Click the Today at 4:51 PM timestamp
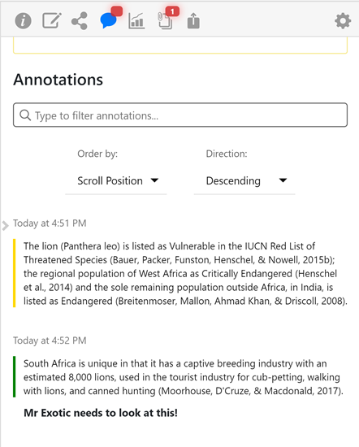The image size is (359, 447). pyautogui.click(x=50, y=223)
